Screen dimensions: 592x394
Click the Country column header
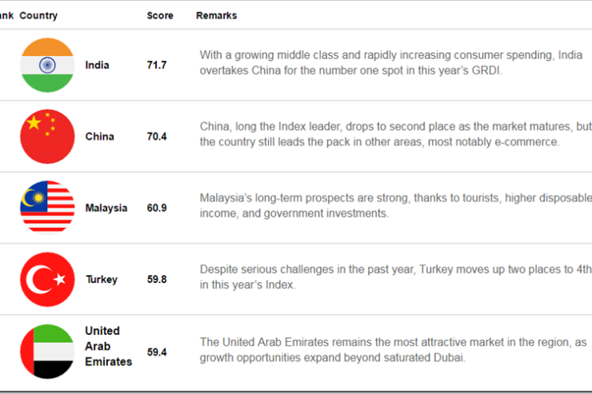pos(38,15)
